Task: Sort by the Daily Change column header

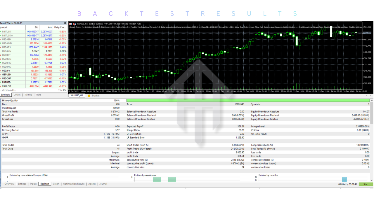Action: click(x=60, y=27)
